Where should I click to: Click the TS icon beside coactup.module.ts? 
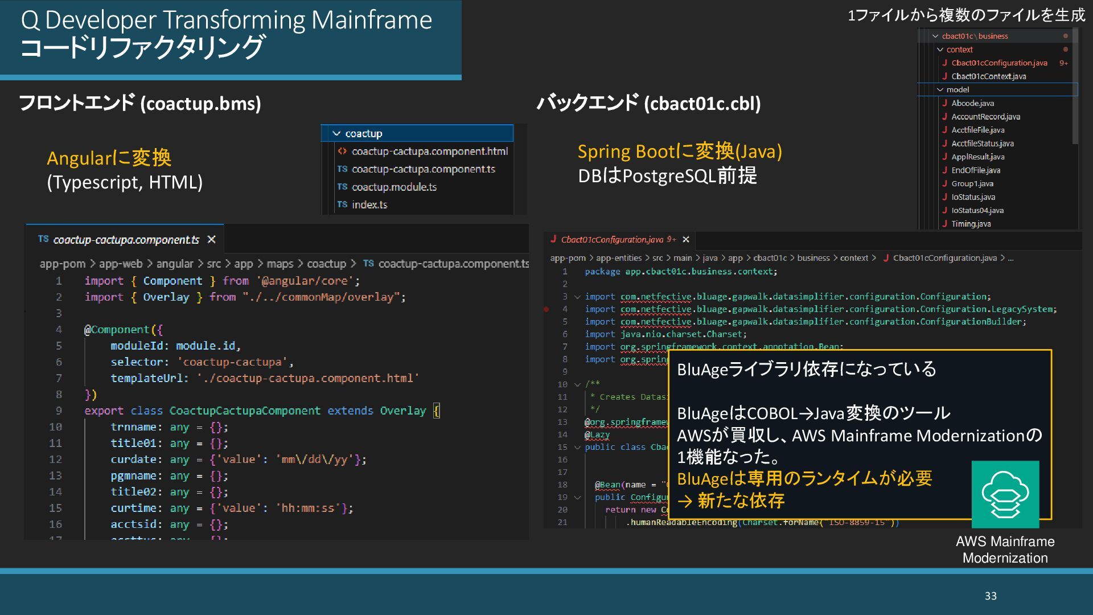(x=342, y=187)
